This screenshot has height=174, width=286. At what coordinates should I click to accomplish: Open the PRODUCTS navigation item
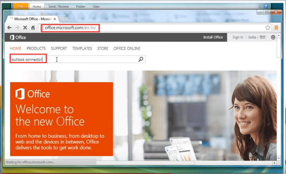point(36,48)
